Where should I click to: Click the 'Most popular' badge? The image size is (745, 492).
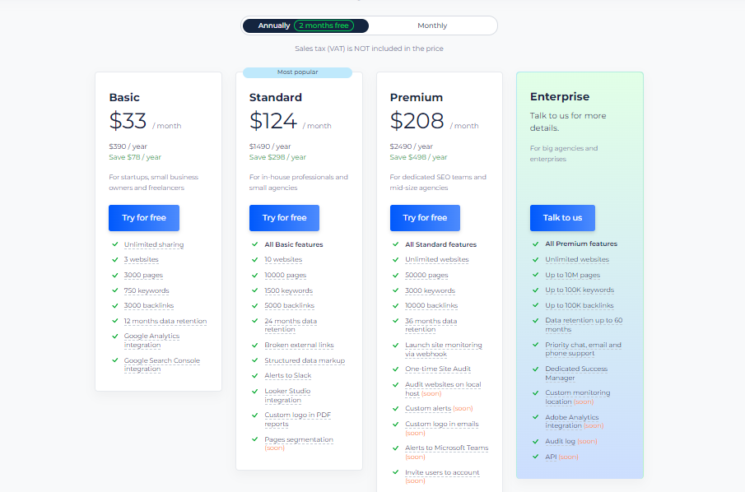297,72
